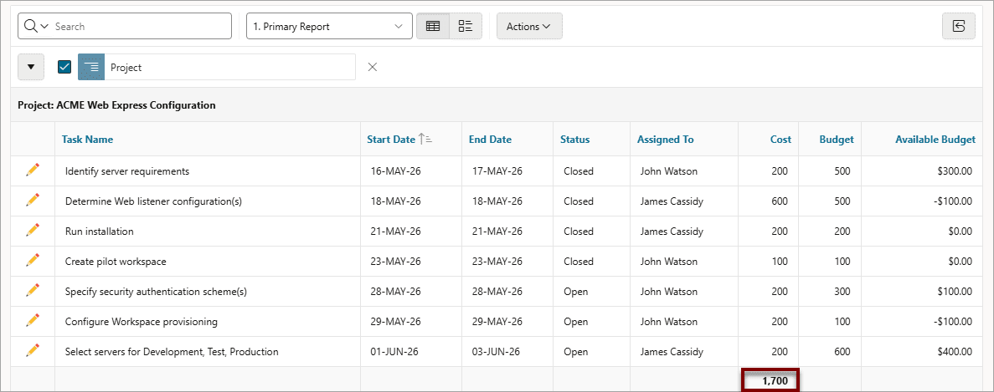Click the cost value 600 cell

click(769, 201)
